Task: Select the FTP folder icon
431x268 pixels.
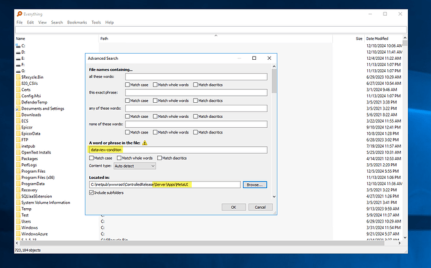Action: point(18,140)
